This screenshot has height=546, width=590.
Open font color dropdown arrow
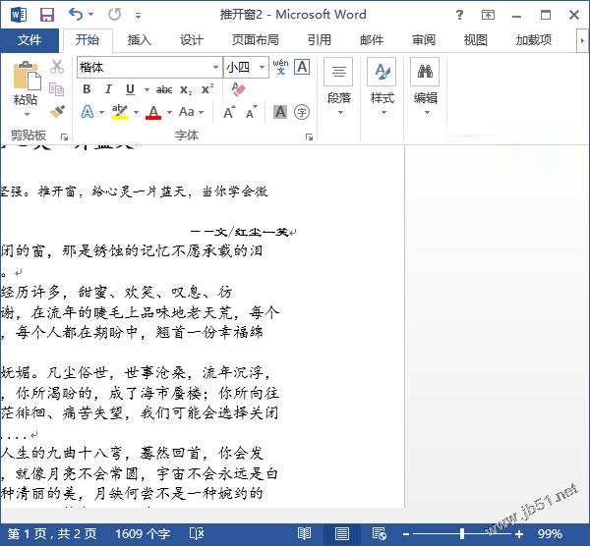[170, 112]
